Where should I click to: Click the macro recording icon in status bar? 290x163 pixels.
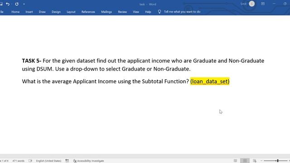click(67, 161)
